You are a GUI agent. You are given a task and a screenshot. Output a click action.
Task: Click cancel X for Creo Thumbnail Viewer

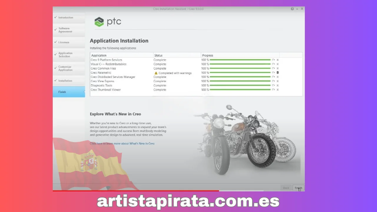(x=277, y=90)
